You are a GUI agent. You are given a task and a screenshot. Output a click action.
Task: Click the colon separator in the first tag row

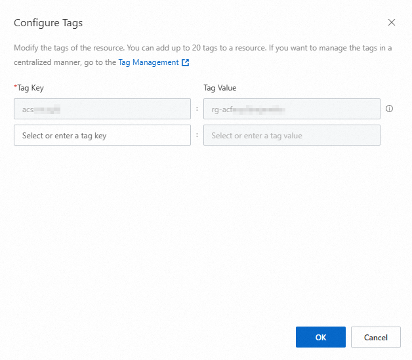click(197, 109)
